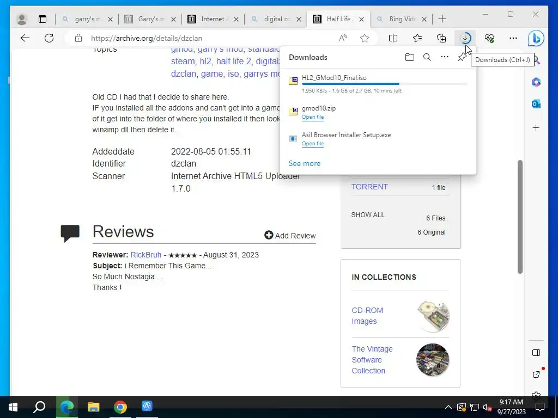Close the Half Life tab
This screenshot has height=418, width=558.
[x=362, y=19]
